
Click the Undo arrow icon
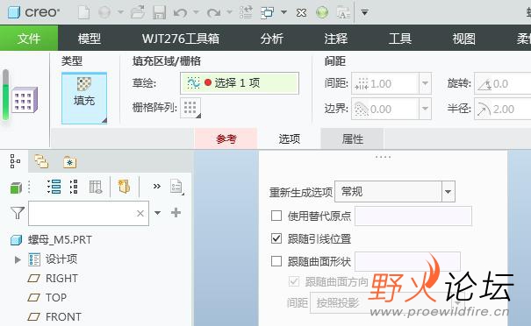[180, 13]
